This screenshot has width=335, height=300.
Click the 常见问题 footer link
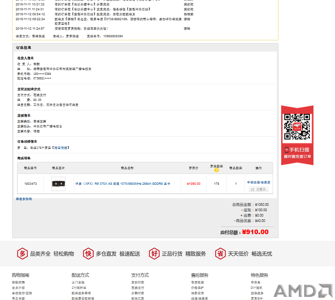(18, 299)
